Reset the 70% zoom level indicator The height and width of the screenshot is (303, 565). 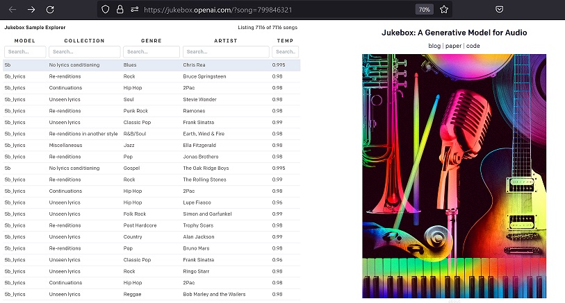(x=423, y=10)
